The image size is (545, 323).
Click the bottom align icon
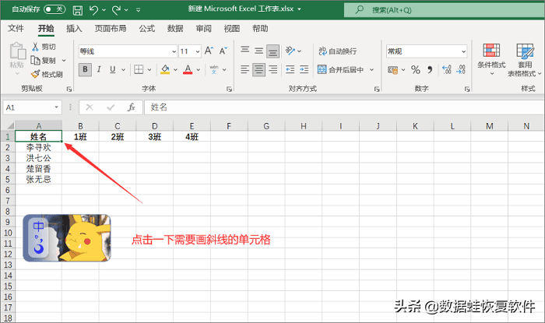(x=272, y=51)
